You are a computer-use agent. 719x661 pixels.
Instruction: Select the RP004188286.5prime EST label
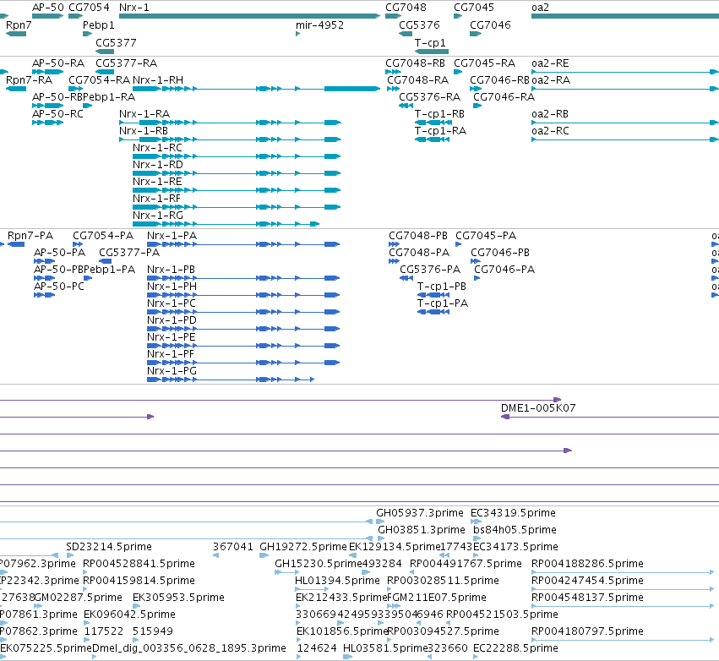pyautogui.click(x=587, y=564)
